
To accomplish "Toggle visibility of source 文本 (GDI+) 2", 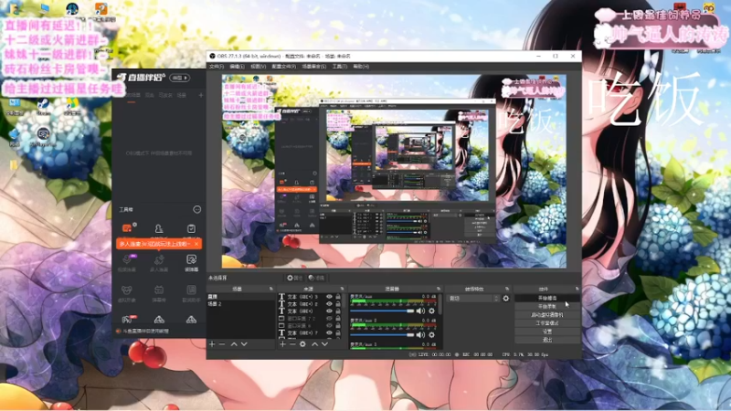I will click(329, 304).
